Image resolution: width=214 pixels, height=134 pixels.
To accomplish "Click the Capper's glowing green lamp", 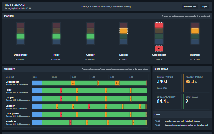I will (x=90, y=36).
